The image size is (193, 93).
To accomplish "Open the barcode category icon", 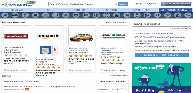I will pyautogui.click(x=86, y=15).
